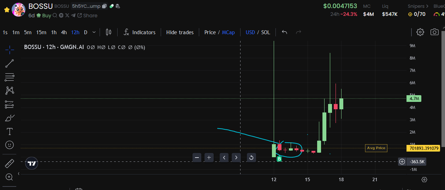The height and width of the screenshot is (190, 445).
Task: Open the BOSSU token avatar image
Action: pyautogui.click(x=19, y=10)
